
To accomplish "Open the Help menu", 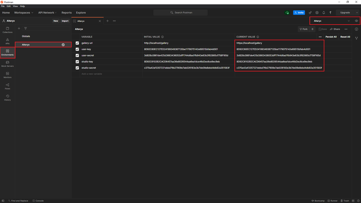I will pyautogui.click(x=22, y=6).
